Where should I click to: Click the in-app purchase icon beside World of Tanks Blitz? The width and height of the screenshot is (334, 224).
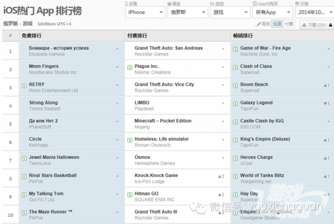(x=235, y=177)
